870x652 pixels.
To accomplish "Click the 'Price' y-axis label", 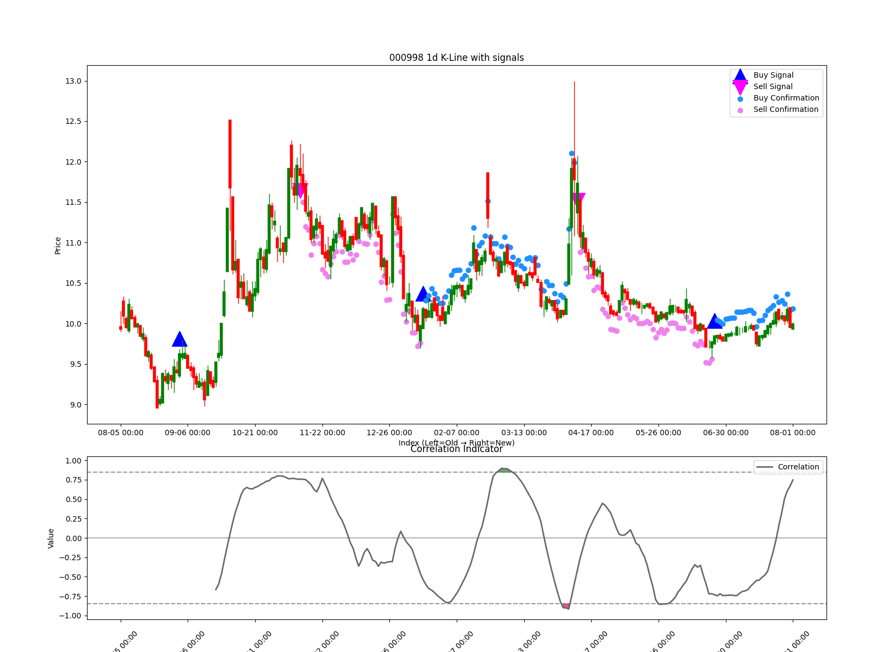I will point(58,246).
